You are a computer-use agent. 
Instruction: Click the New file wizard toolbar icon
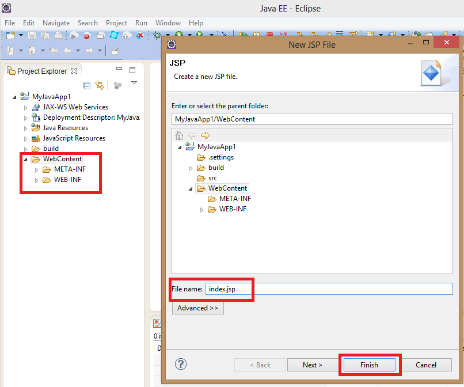[x=10, y=36]
